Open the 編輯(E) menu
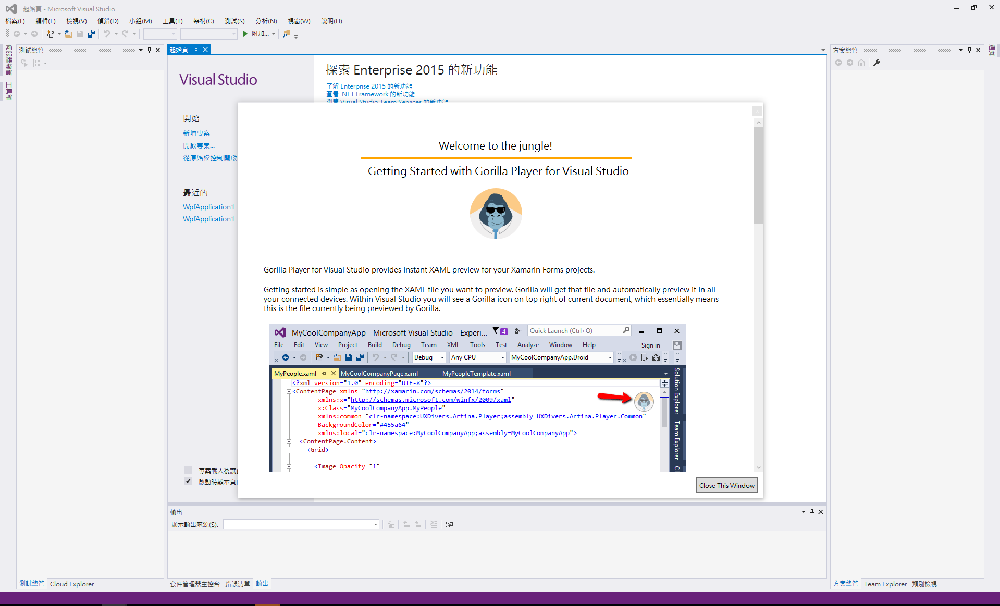The image size is (1000, 606). [45, 21]
